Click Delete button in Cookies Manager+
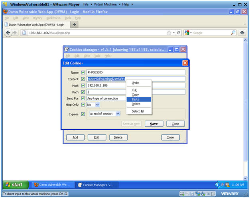 point(118,137)
